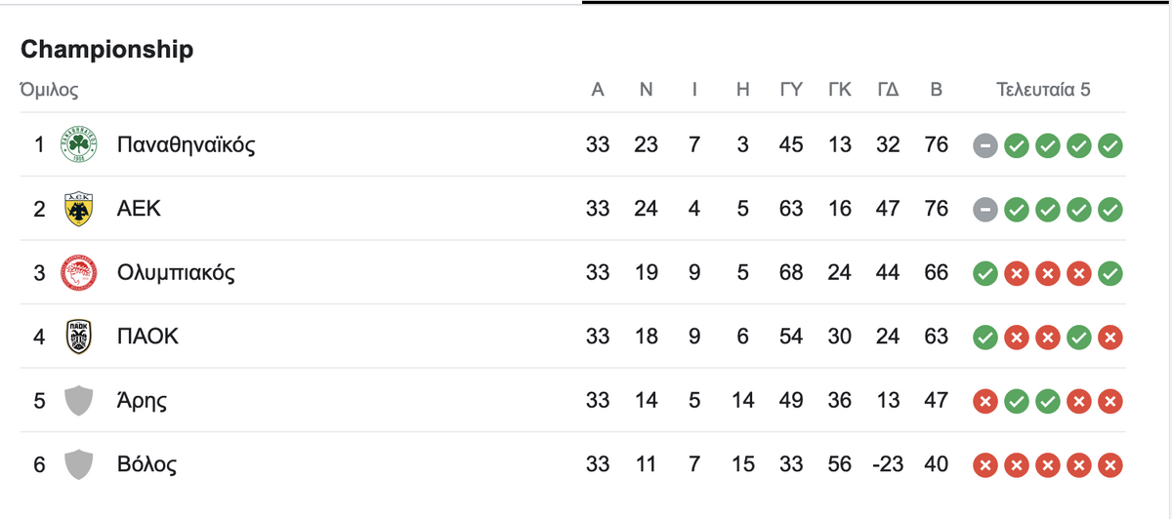The image size is (1172, 519).
Task: Click Ολυμπιακός first green check result
Action: pyautogui.click(x=985, y=274)
